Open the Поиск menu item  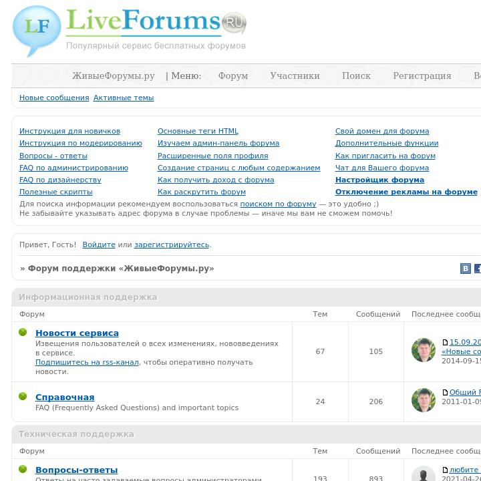pos(356,75)
